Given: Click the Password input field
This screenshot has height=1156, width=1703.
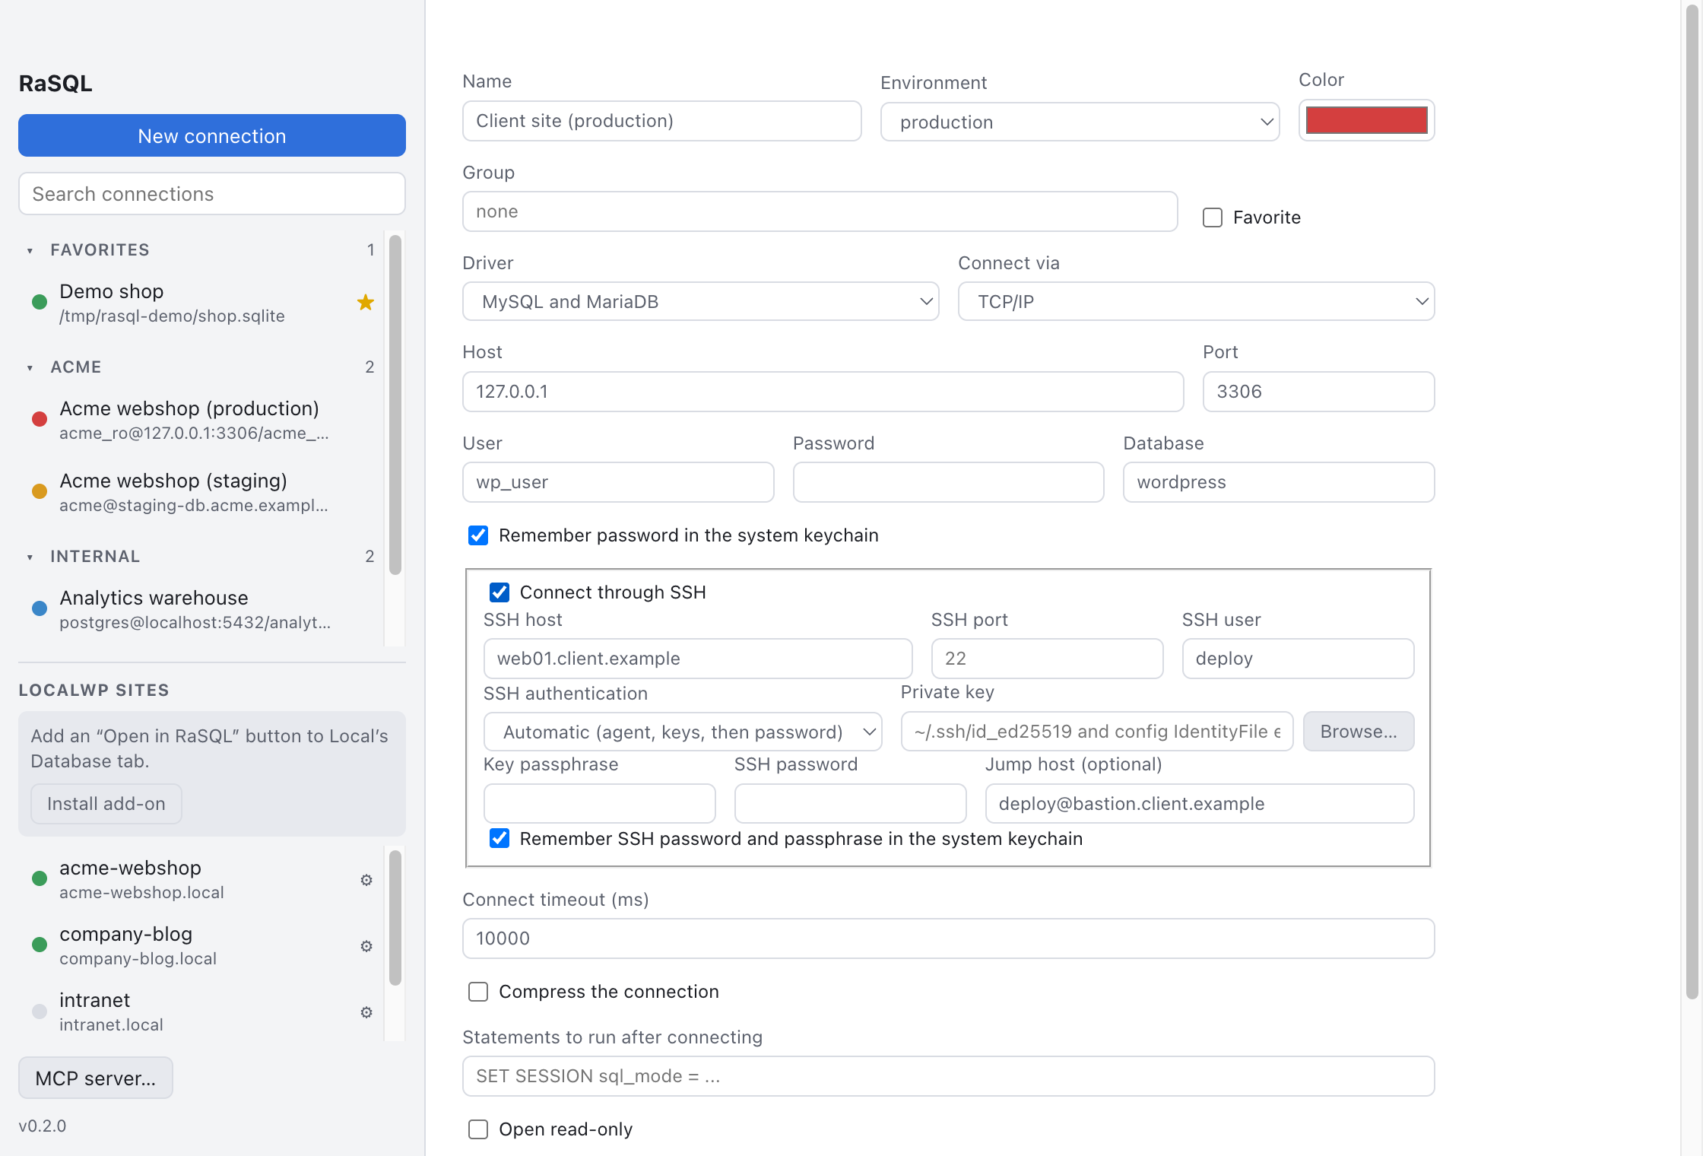Looking at the screenshot, I should (x=948, y=482).
